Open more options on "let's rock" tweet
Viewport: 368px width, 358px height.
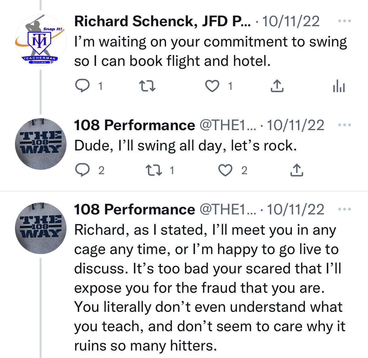point(345,125)
